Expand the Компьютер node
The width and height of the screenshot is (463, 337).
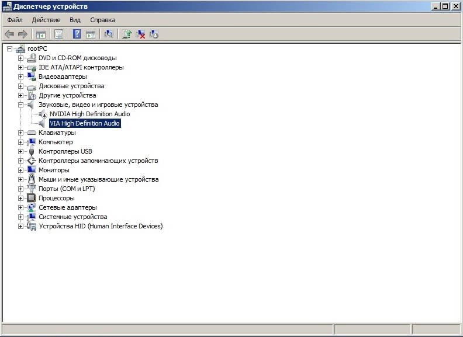click(20, 143)
